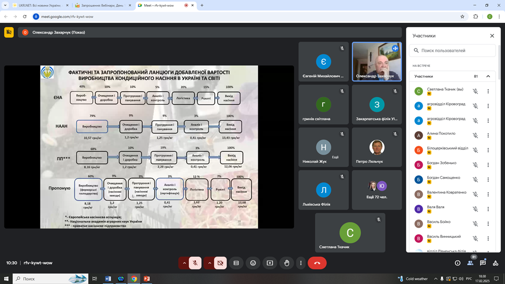Click the Поиск пользователей search field

coord(454,51)
